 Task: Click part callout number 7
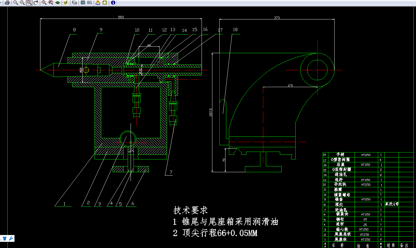click(x=171, y=172)
